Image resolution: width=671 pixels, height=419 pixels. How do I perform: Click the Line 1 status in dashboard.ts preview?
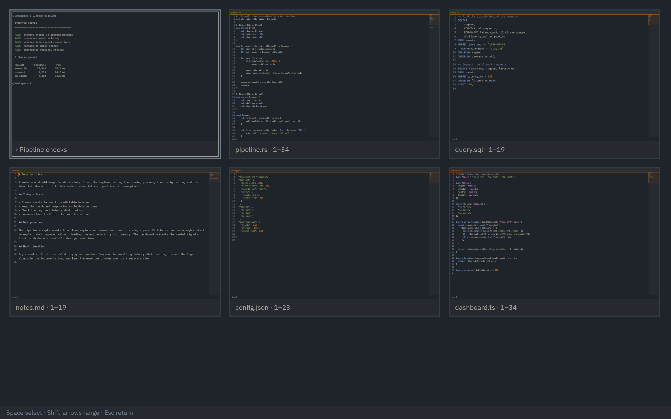[x=454, y=297]
